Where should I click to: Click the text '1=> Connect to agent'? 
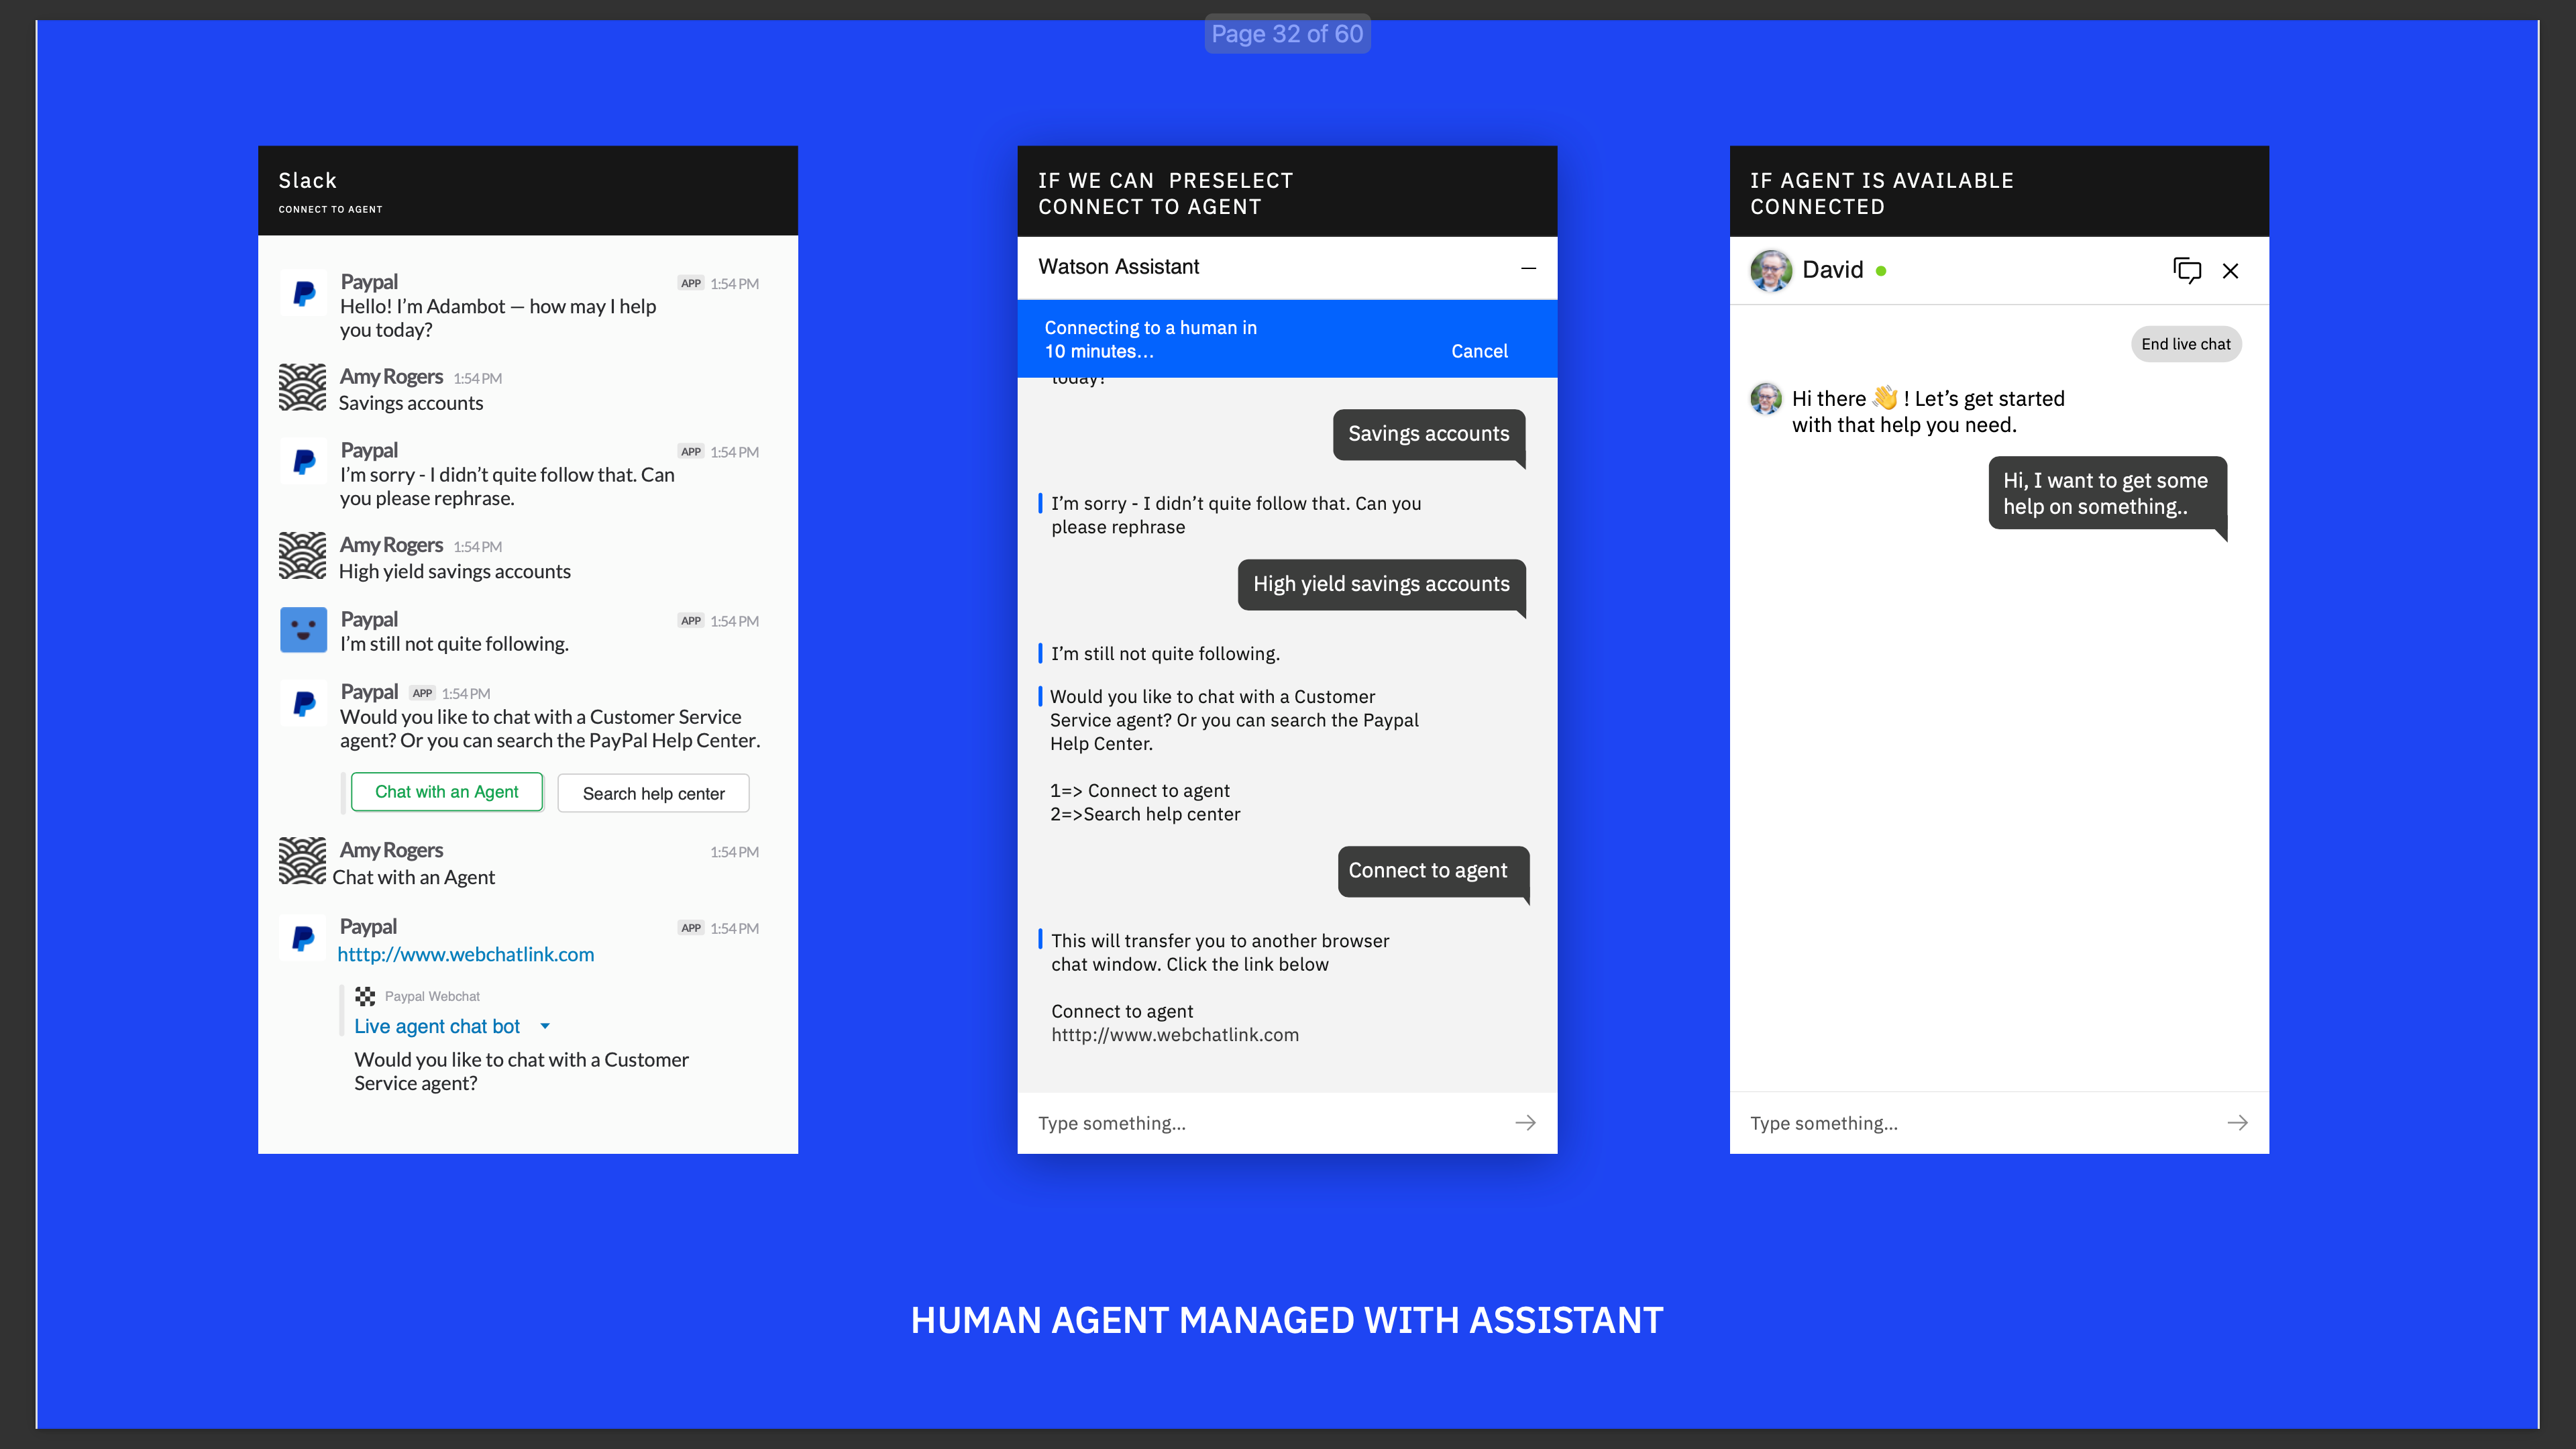click(x=1140, y=791)
